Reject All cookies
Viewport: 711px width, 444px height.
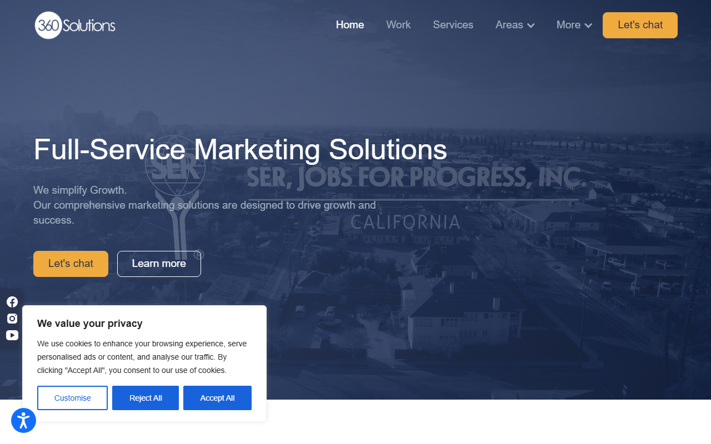coord(146,398)
